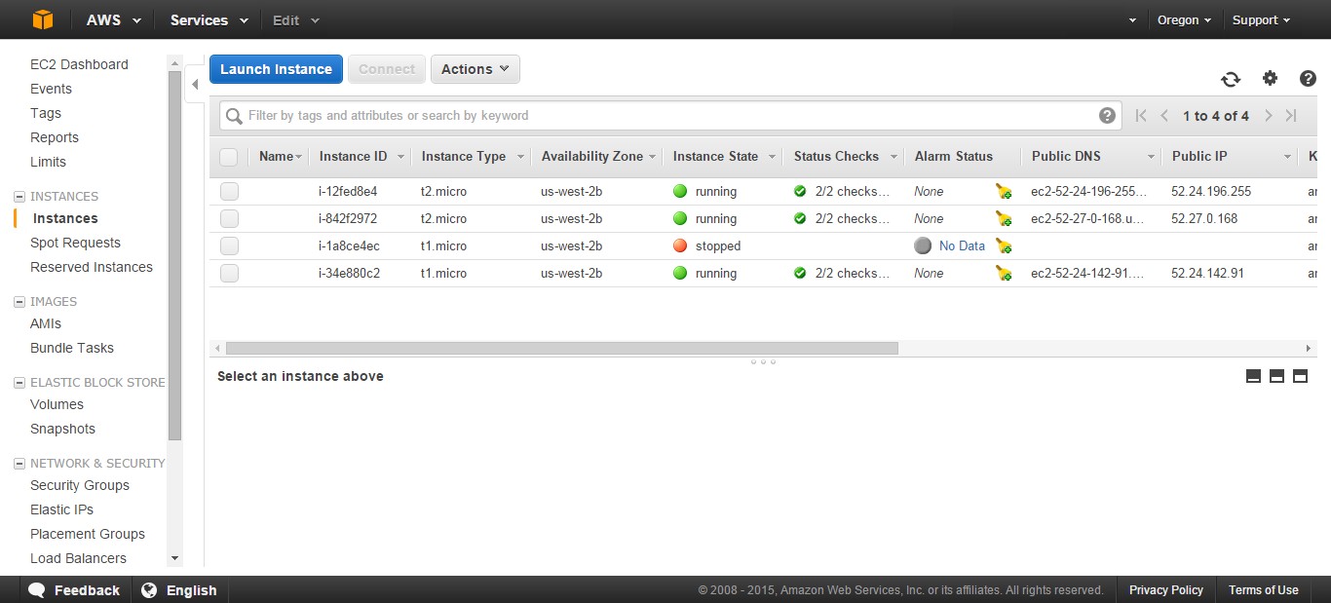This screenshot has height=603, width=1331.
Task: Open Availability Zone column dropdown arrow
Action: (653, 157)
